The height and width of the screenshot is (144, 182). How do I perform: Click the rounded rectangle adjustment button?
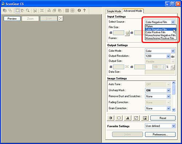coord(119,118)
